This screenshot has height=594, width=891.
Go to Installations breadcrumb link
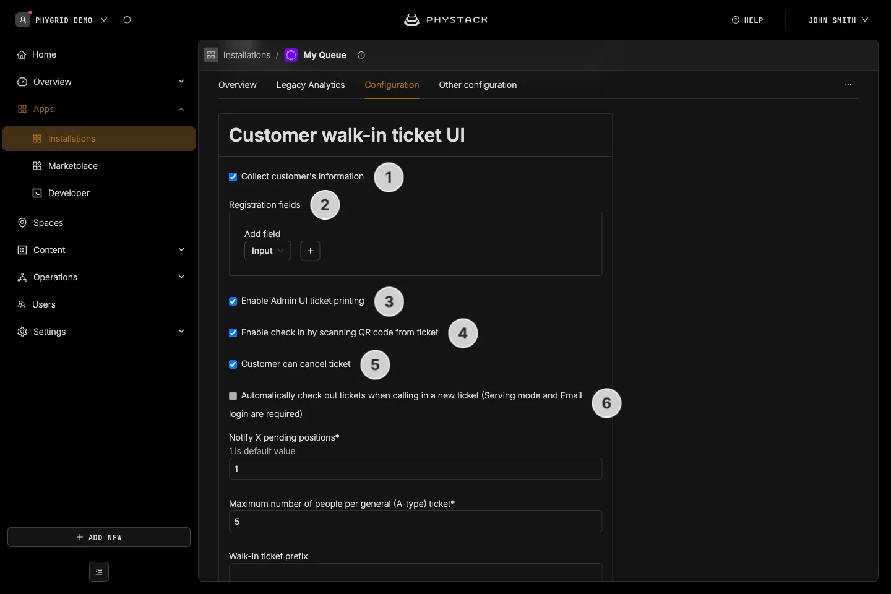pyautogui.click(x=247, y=55)
